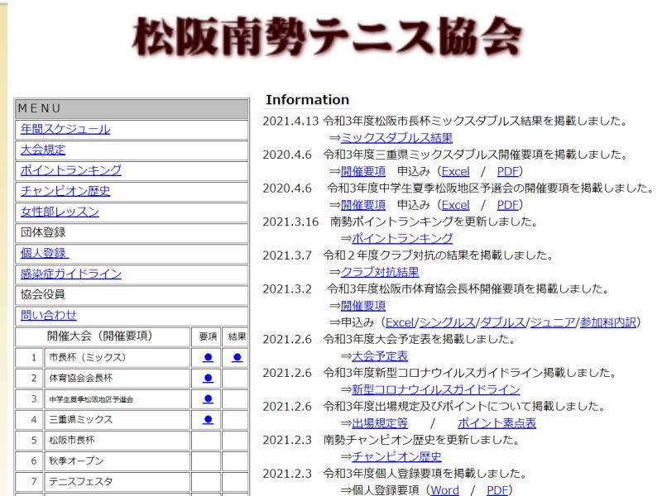Click the 要項 blue dot for 三重県ミックス
The image size is (662, 496).
[208, 420]
